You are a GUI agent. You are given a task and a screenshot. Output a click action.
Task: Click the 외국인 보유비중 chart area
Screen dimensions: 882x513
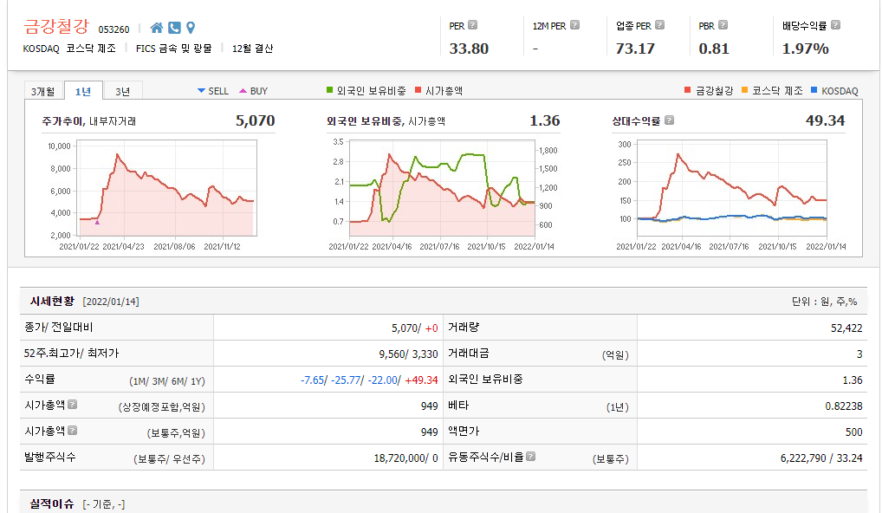click(442, 188)
